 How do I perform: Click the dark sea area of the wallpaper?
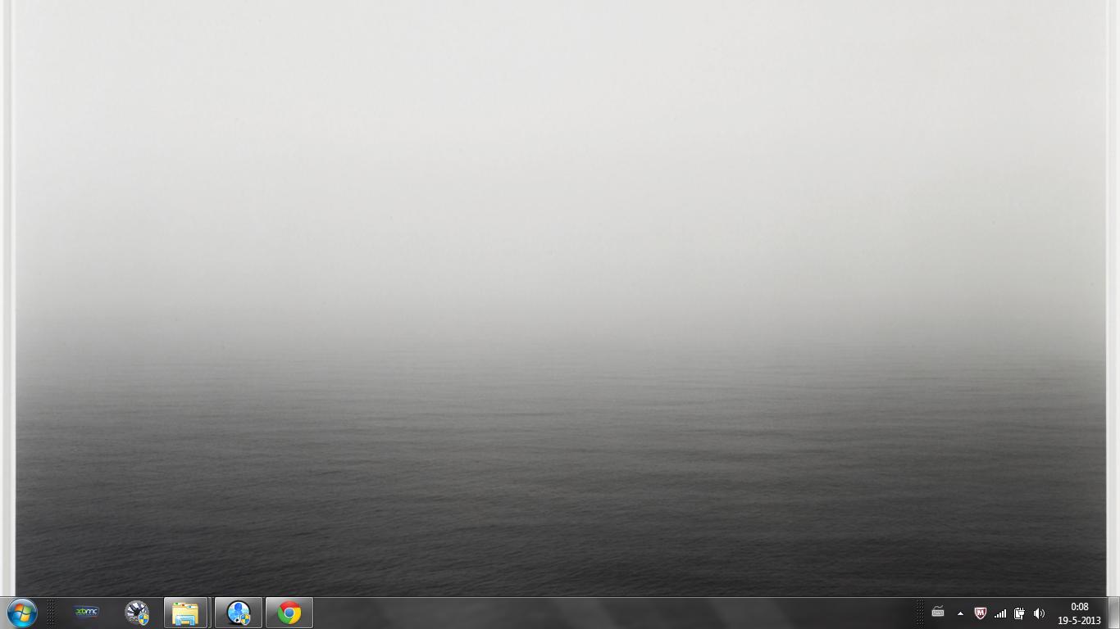click(560, 508)
